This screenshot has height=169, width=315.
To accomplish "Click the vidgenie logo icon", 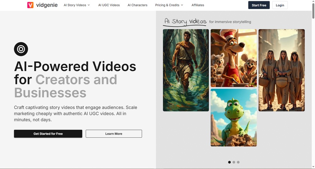I will coord(30,5).
